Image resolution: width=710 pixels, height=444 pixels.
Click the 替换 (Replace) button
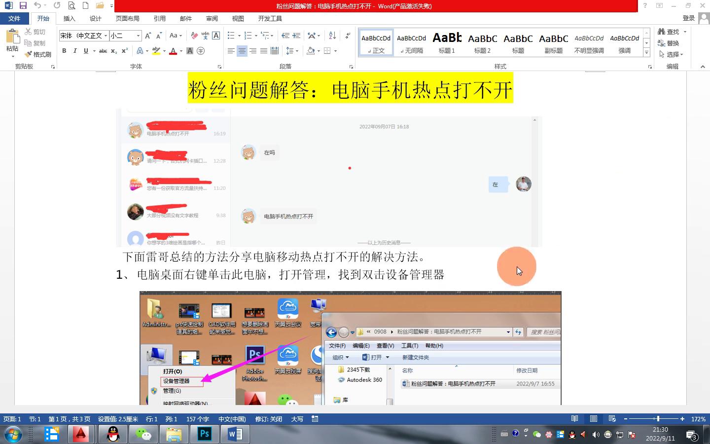pyautogui.click(x=669, y=43)
